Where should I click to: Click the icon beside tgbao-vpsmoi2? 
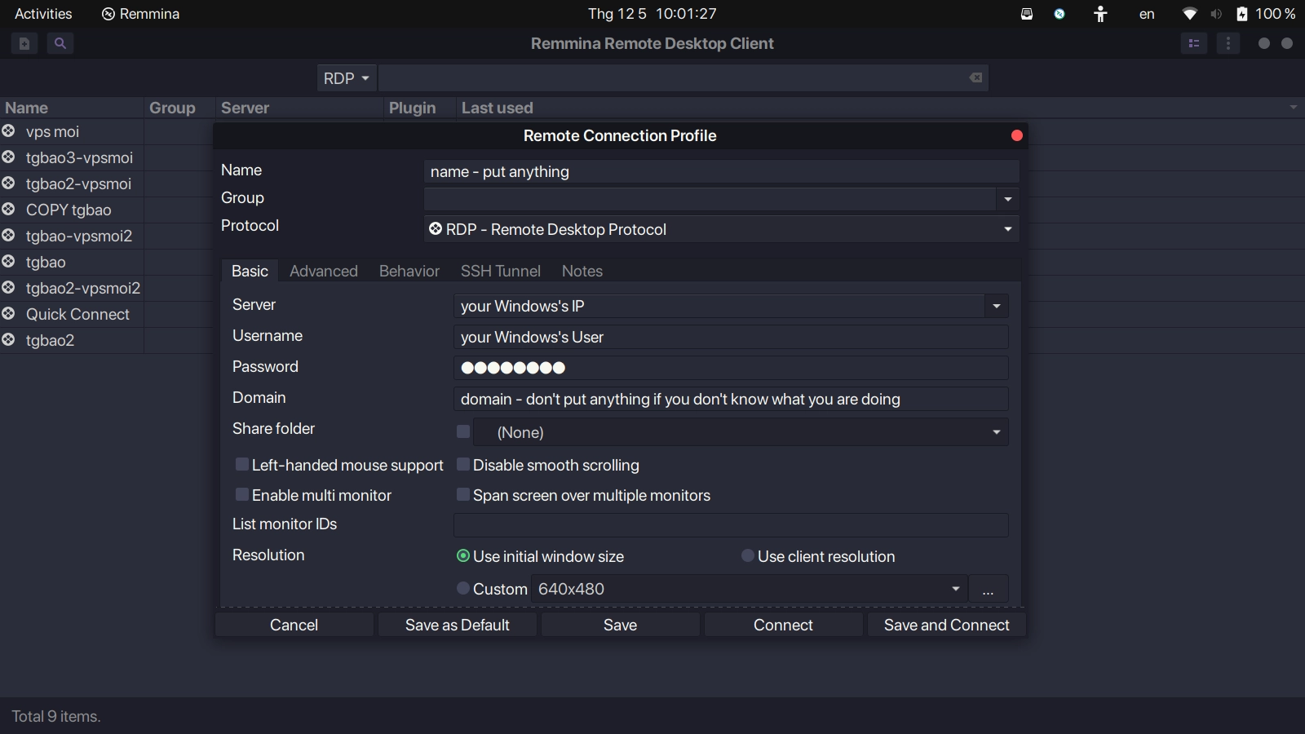[x=8, y=235]
